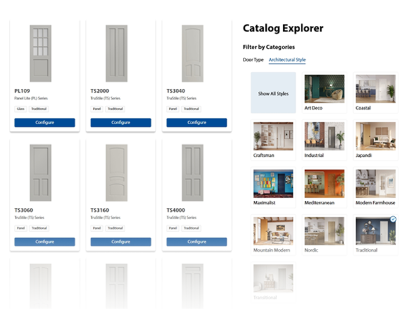The height and width of the screenshot is (327, 409).
Task: Click the Panel tag on TS3040
Action: 172,109
